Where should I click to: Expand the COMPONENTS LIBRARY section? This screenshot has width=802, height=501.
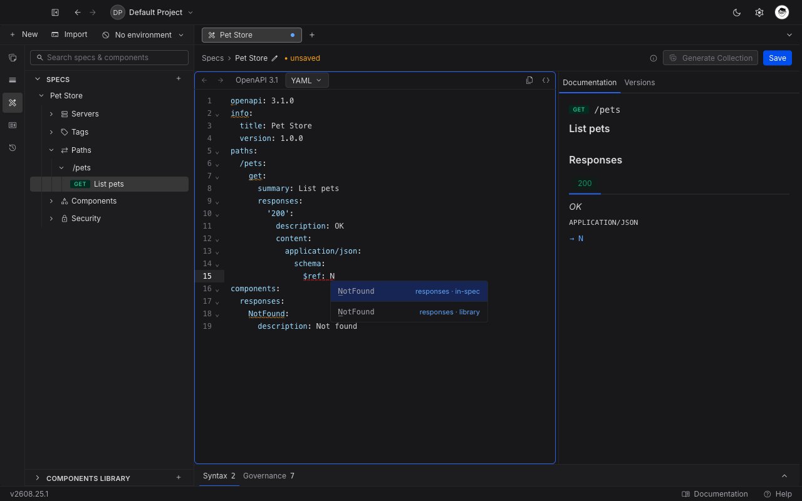click(x=38, y=478)
